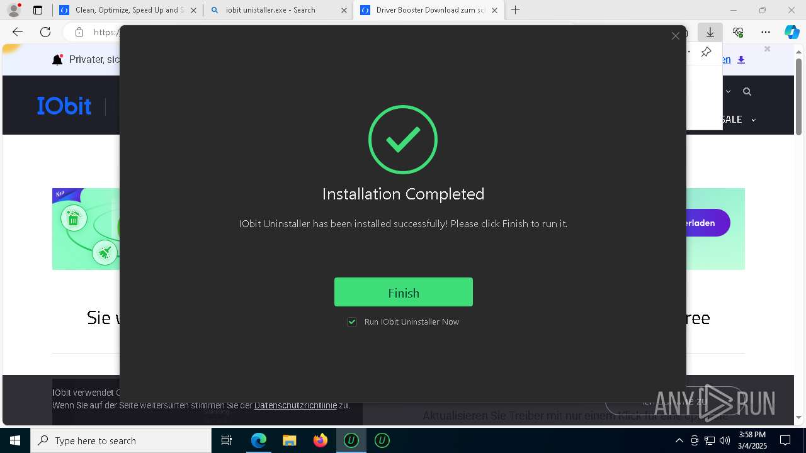Image resolution: width=806 pixels, height=453 pixels.
Task: Close the installer dialog with X
Action: click(x=675, y=36)
